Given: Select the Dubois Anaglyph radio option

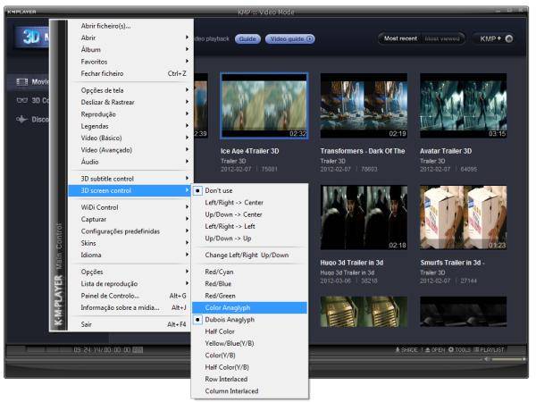Looking at the screenshot, I should pos(197,320).
